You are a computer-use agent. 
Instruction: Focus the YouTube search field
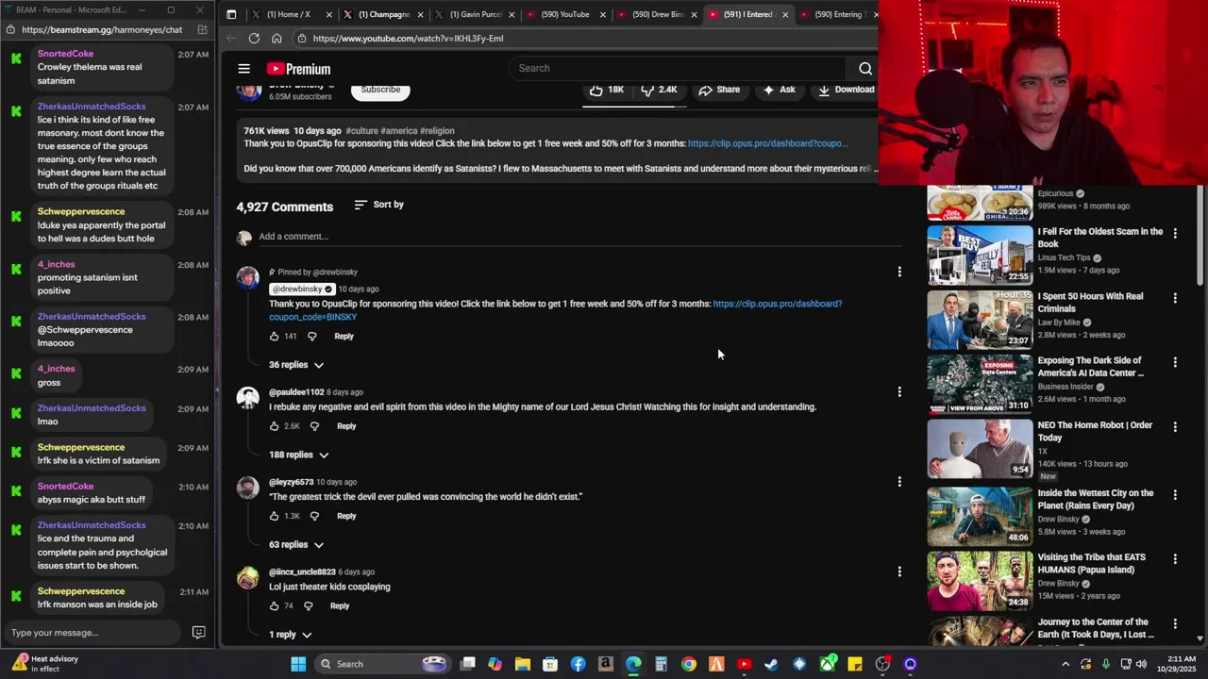tap(679, 68)
